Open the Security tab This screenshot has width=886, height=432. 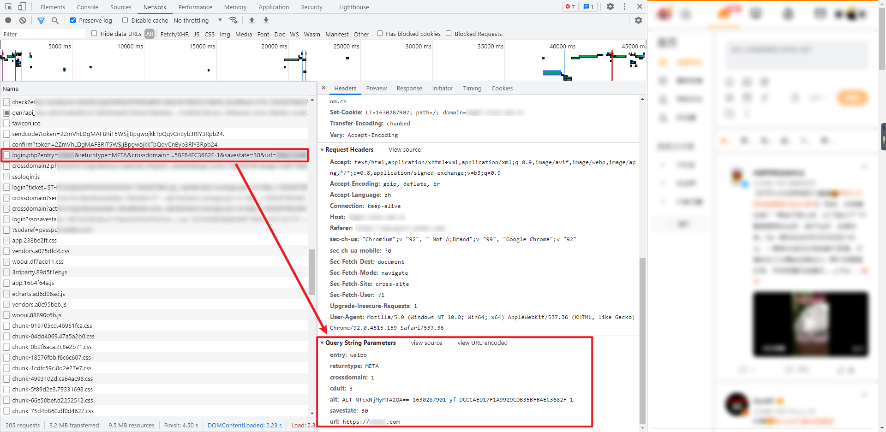(312, 7)
